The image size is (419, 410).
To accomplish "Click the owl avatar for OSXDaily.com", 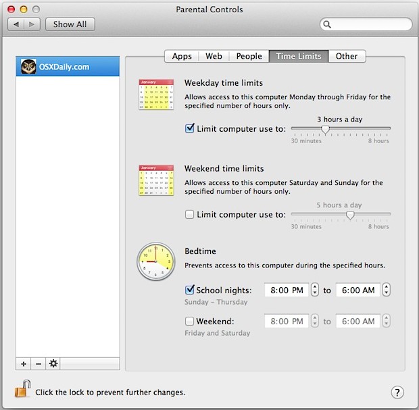I will [28, 66].
